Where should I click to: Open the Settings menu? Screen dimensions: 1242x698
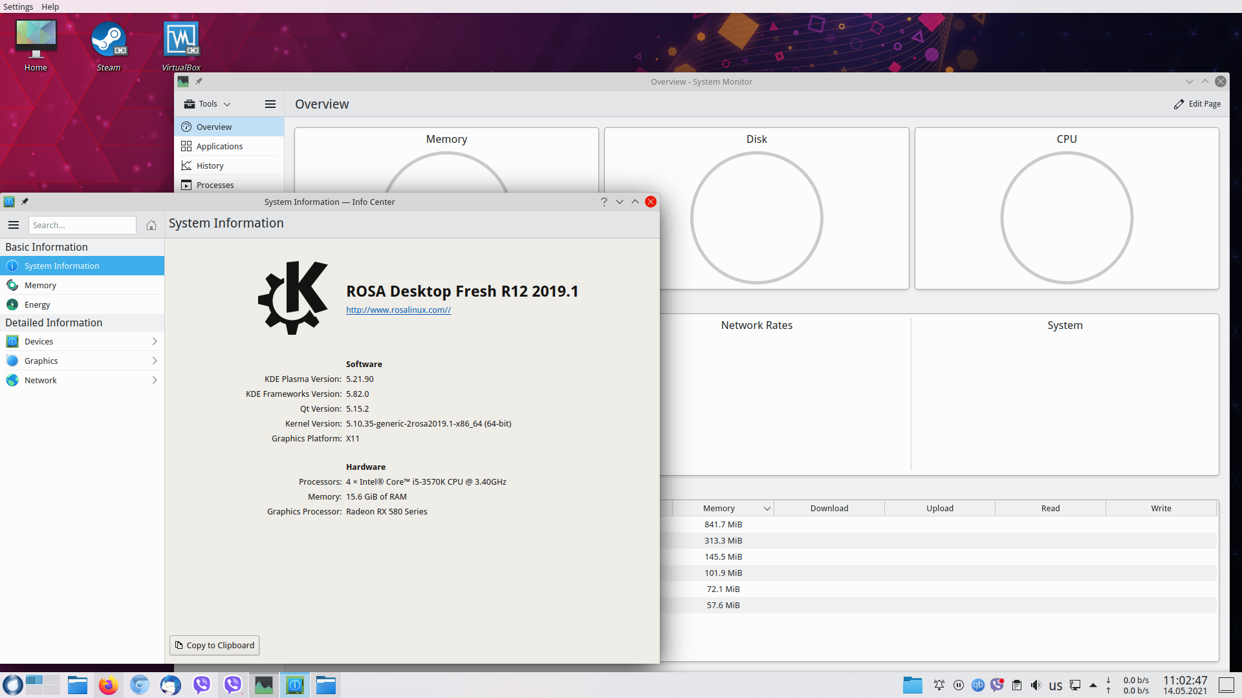click(18, 6)
